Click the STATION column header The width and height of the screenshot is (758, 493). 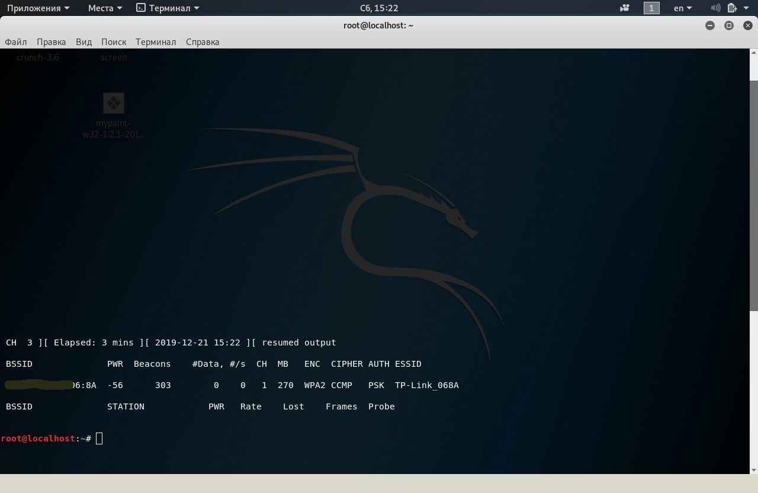click(126, 406)
